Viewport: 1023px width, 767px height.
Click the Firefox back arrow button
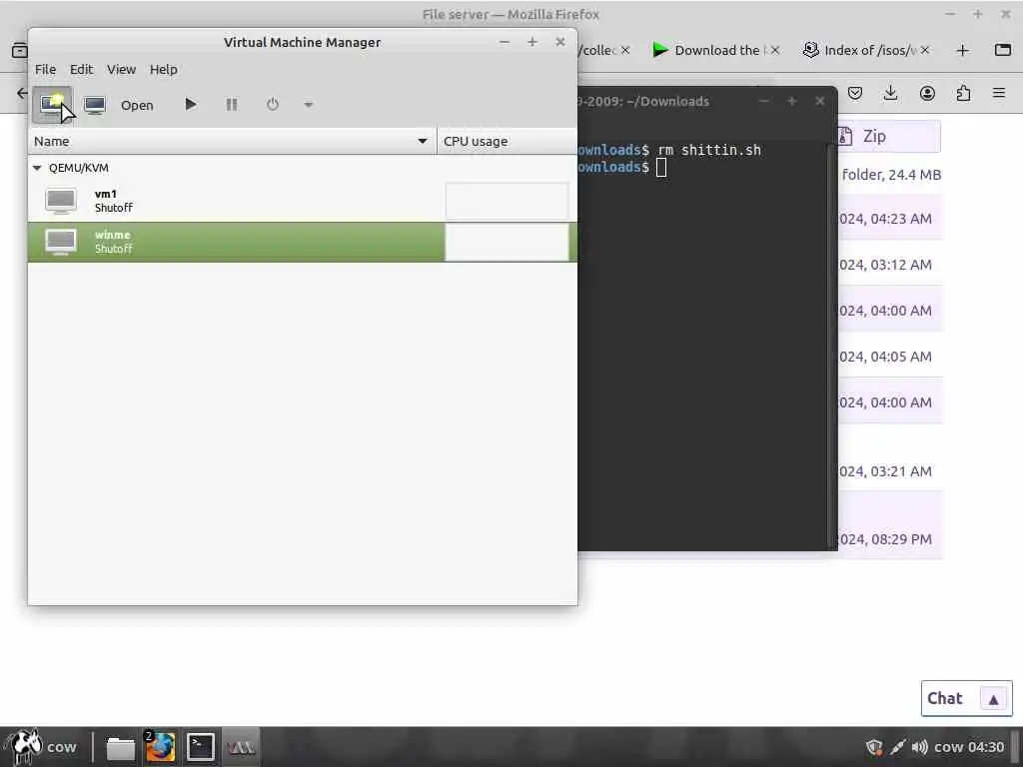pos(22,93)
